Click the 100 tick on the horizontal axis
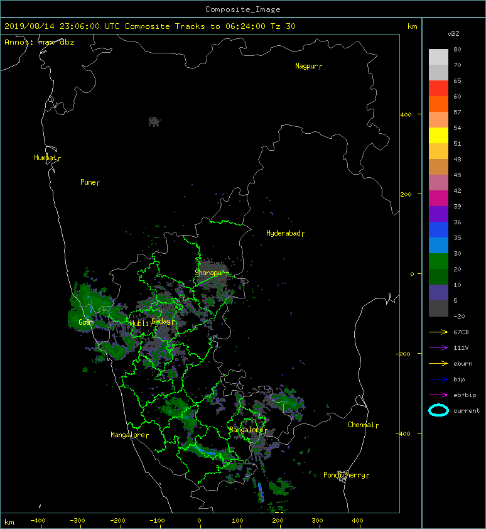Viewport: 486px width, 529px height. pos(237,521)
